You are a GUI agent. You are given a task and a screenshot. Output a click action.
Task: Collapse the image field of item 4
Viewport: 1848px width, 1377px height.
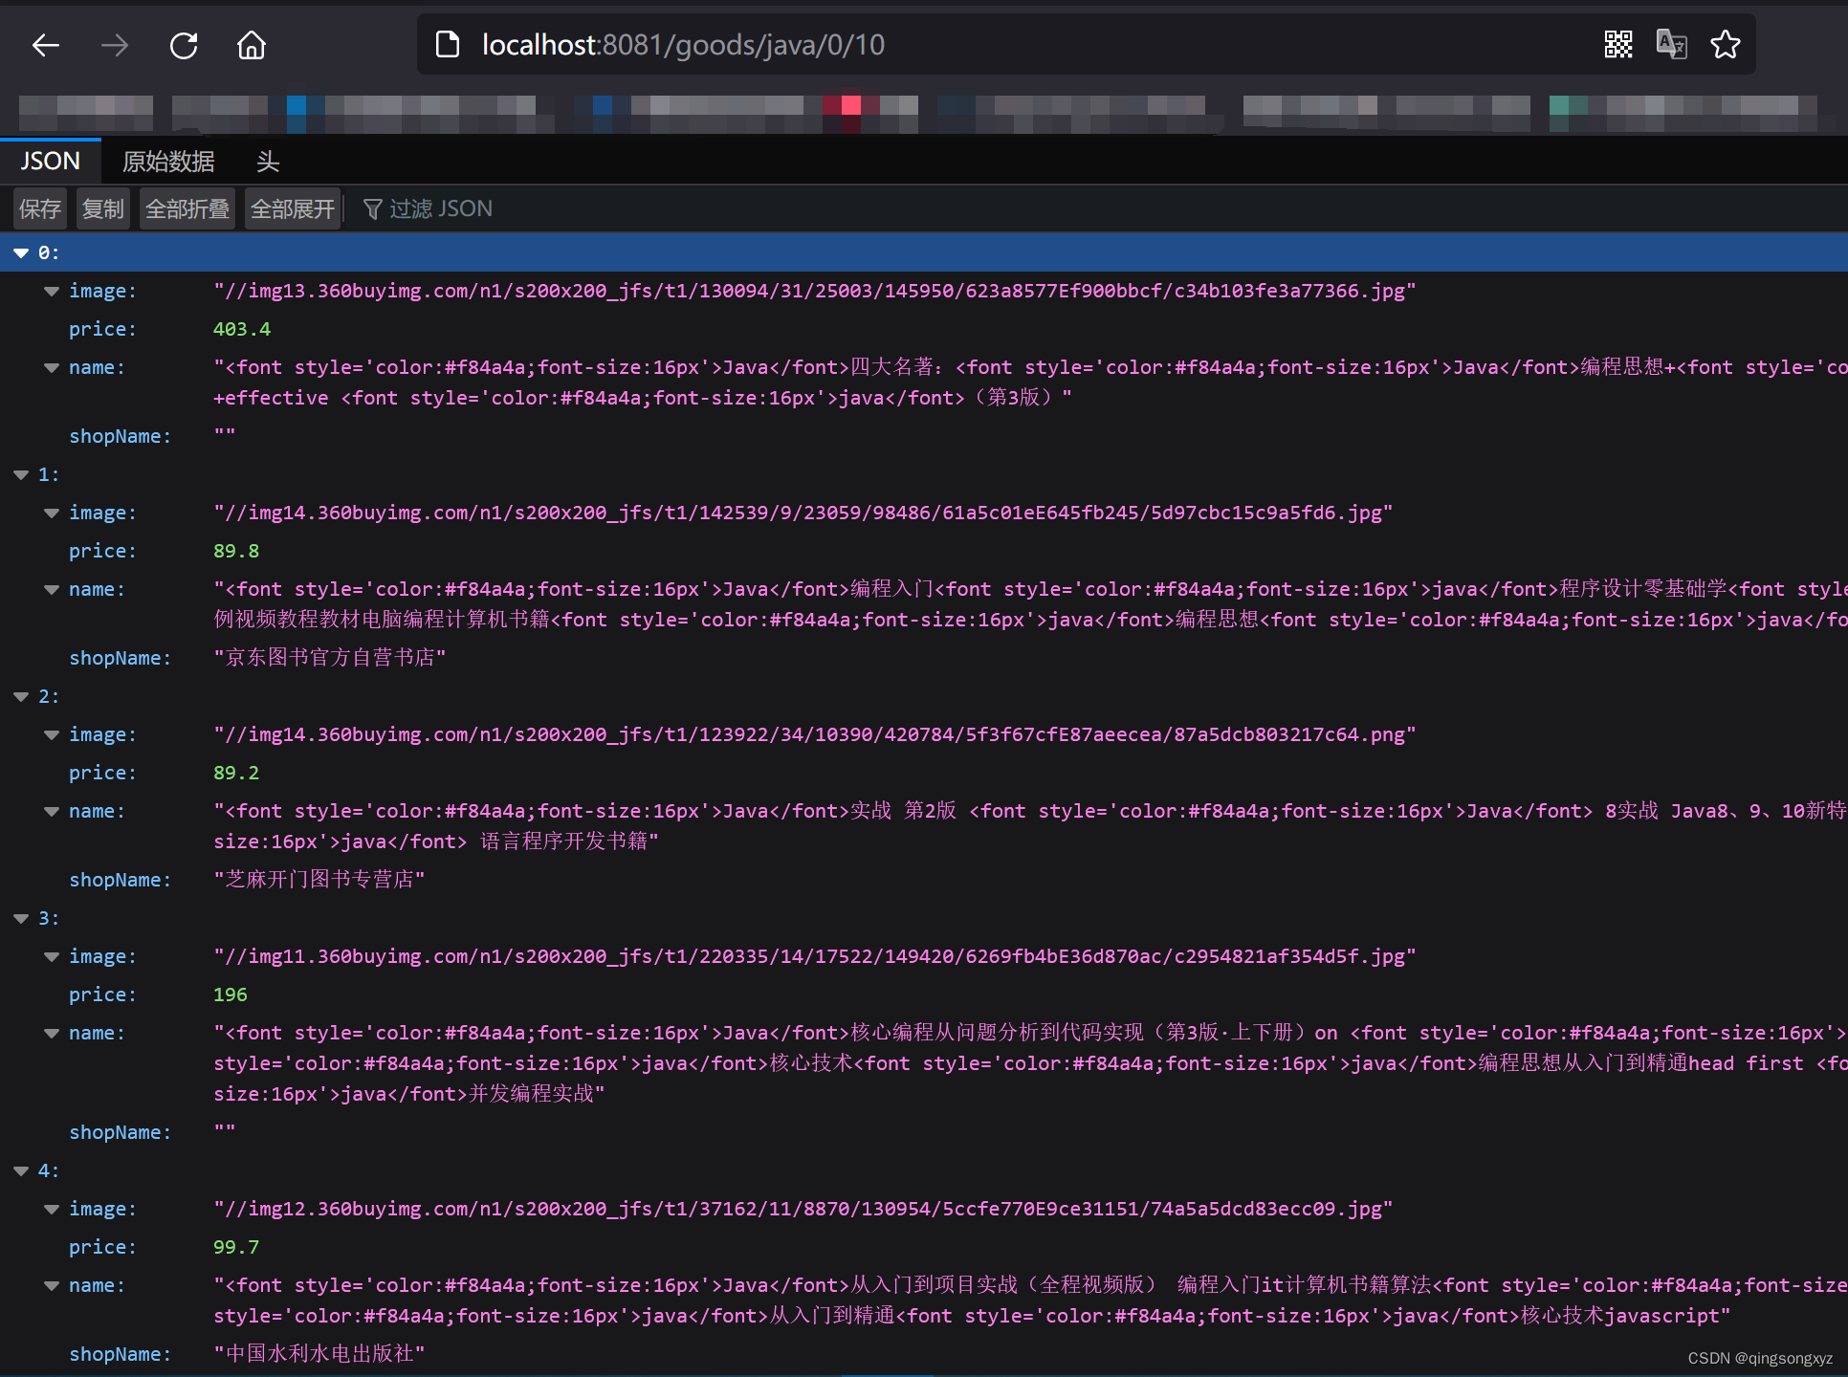52,1209
